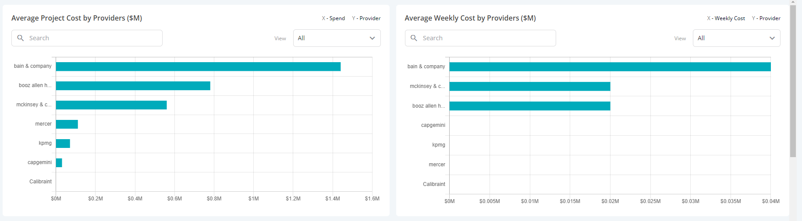Click 'booz allen h...' label in Weekly Cost chart

pos(429,106)
